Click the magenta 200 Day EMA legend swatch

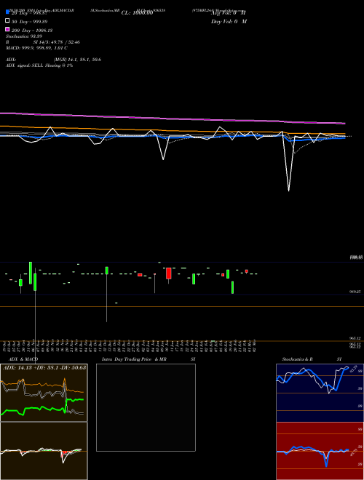[x=7, y=29]
